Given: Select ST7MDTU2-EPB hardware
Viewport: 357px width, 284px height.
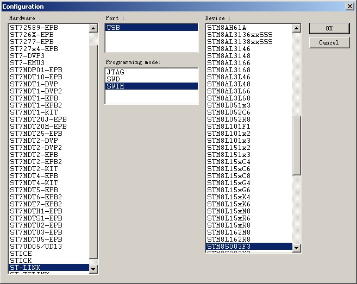Looking at the screenshot, I should point(49,225).
